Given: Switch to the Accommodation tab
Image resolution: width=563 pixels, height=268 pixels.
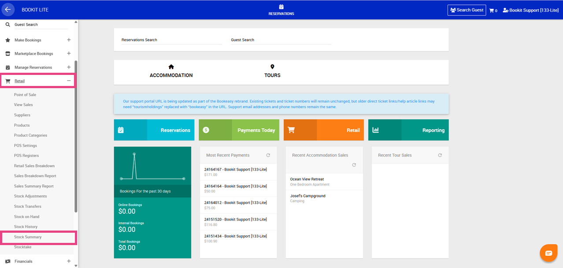Looking at the screenshot, I should coord(171,72).
